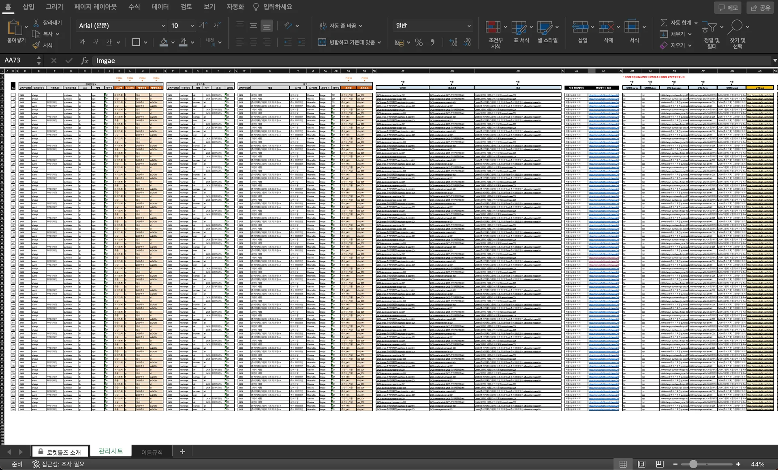Click the Paste (붙여넣기) clipboard icon
Screen dimensions: 778x470
click(x=15, y=28)
